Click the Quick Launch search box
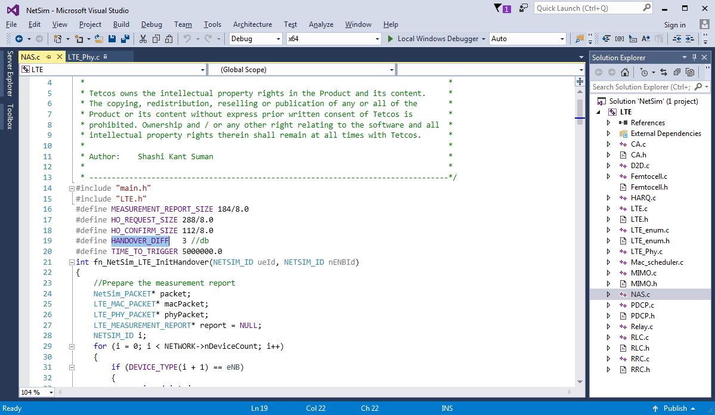715x415 pixels. (x=593, y=8)
